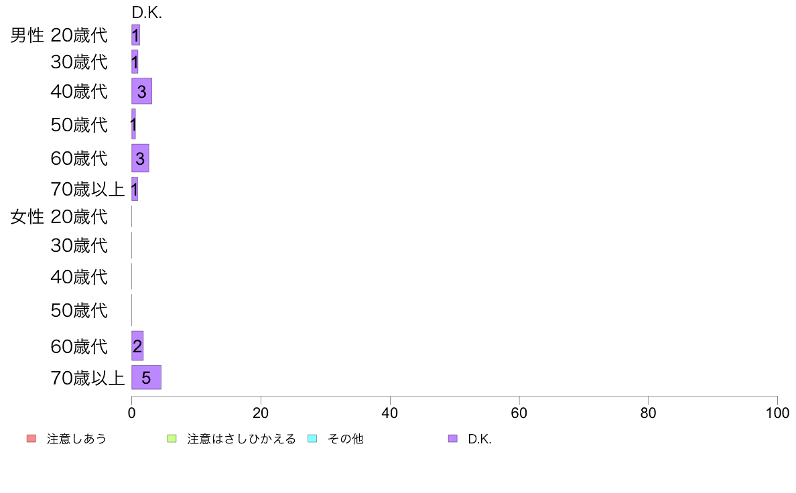
Task: Click the 男性 40歳代 bar showing 3
Action: (141, 91)
